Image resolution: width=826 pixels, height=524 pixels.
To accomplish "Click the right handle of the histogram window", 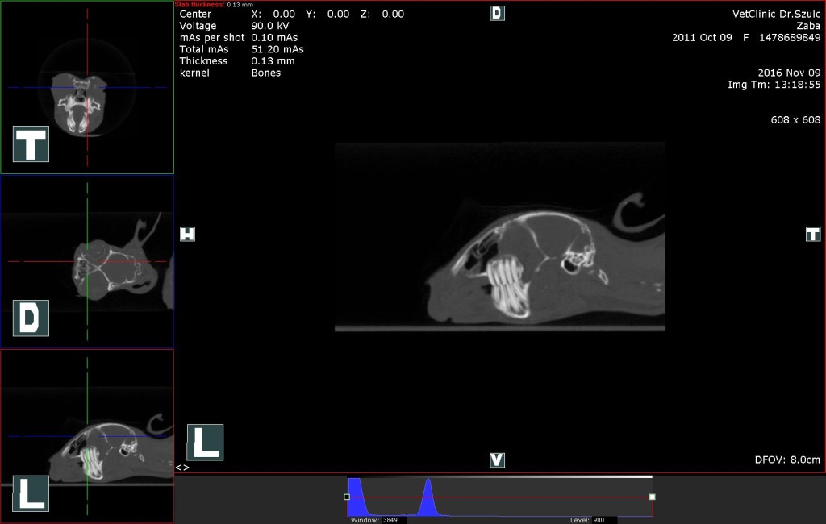I will pos(652,497).
